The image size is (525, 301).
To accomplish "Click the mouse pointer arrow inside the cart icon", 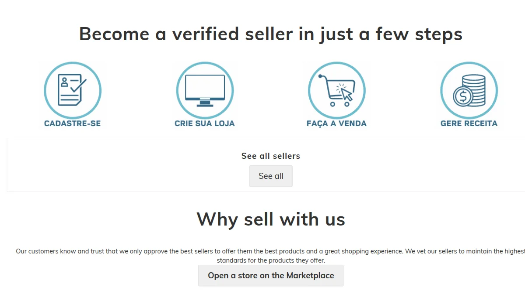I will coord(346,94).
